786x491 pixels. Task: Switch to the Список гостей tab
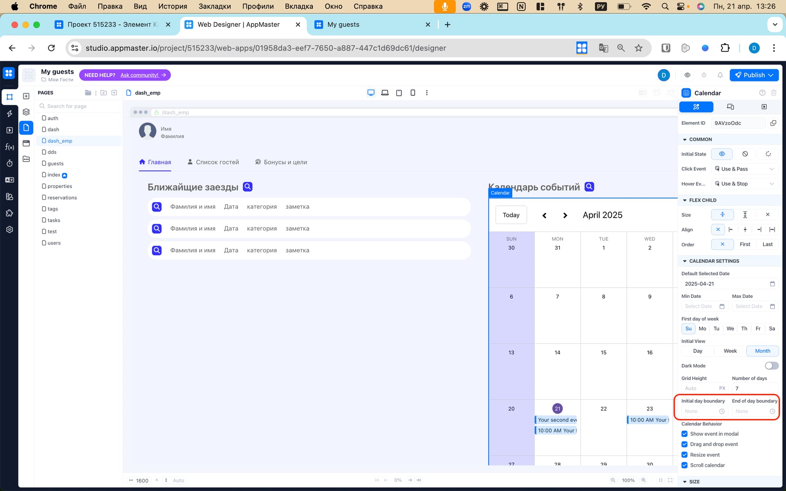tap(213, 162)
